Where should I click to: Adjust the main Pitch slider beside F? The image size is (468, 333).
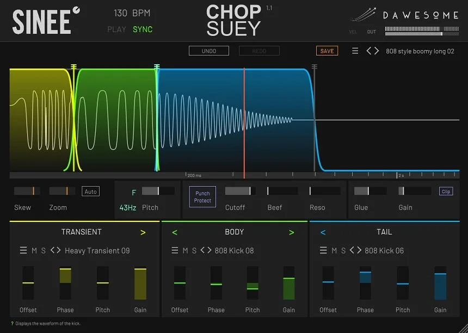click(x=158, y=191)
